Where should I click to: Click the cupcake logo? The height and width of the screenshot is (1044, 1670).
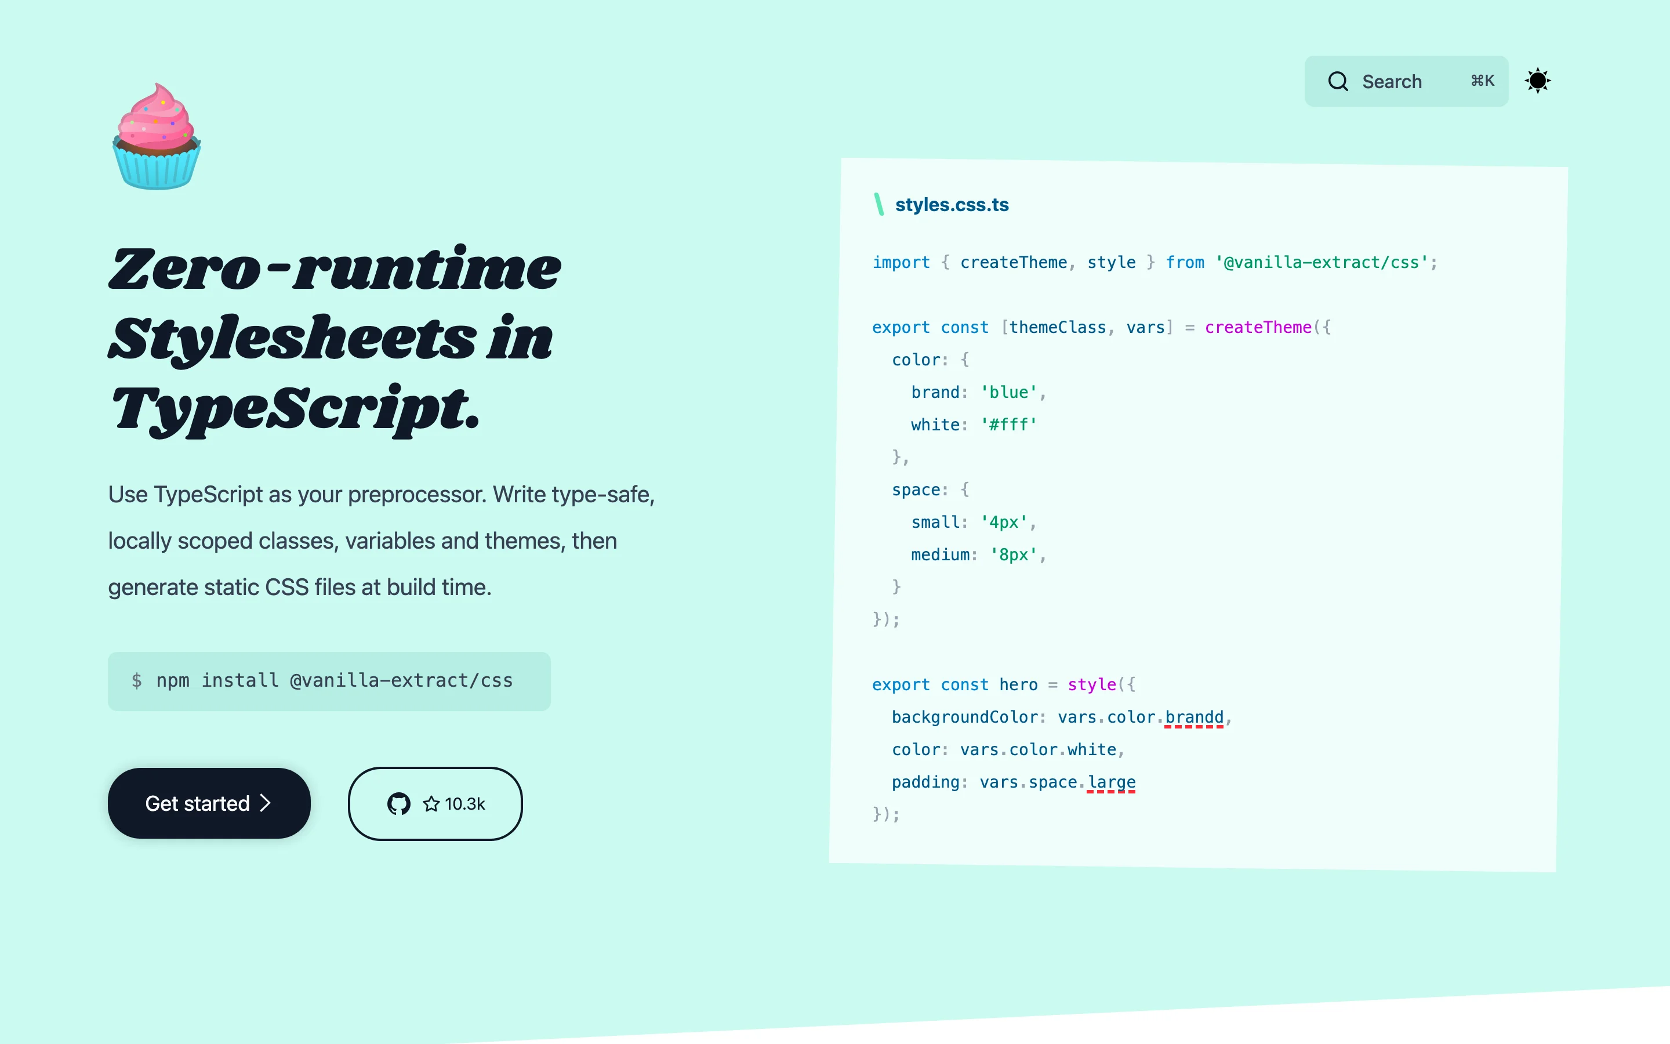click(157, 137)
